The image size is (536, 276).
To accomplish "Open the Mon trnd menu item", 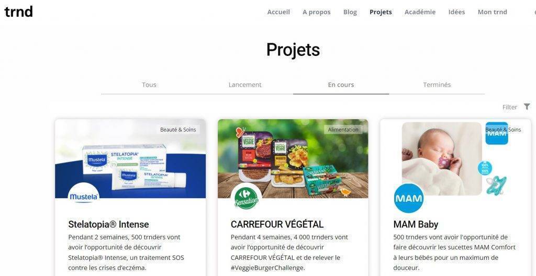I will click(x=492, y=12).
